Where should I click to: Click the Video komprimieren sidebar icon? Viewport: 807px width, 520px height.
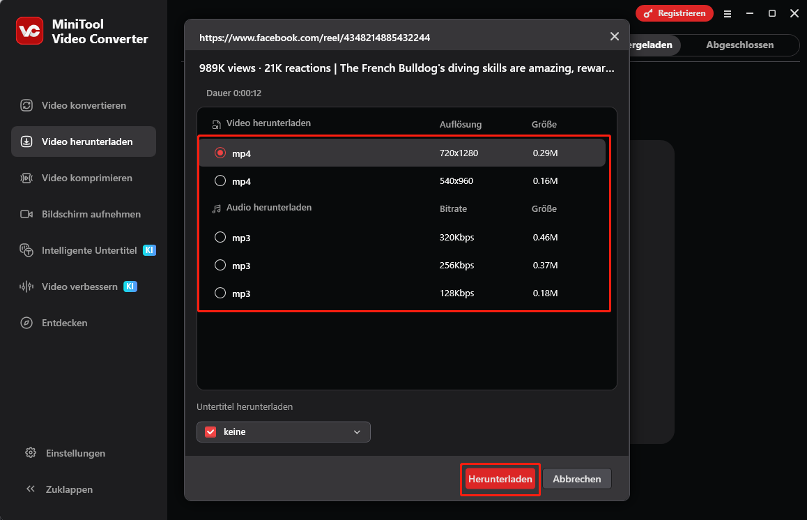26,178
